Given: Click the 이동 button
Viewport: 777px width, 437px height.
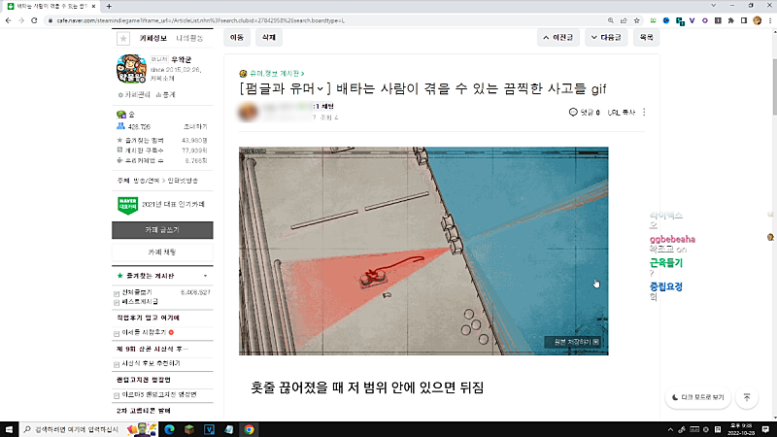Looking at the screenshot, I should coord(236,38).
